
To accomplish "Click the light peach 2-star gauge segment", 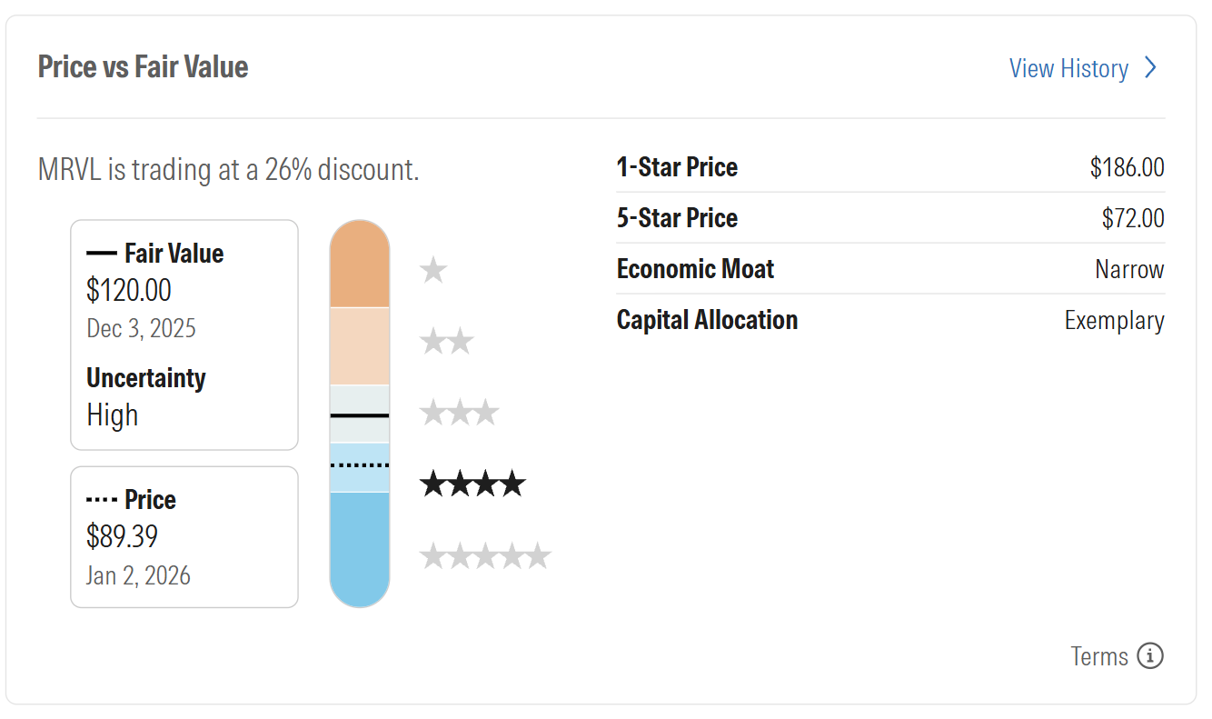I will coord(360,346).
